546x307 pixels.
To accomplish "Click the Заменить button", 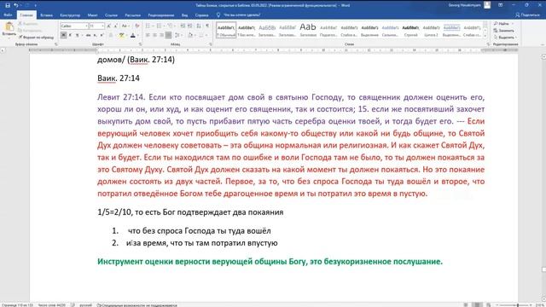I will click(503, 31).
